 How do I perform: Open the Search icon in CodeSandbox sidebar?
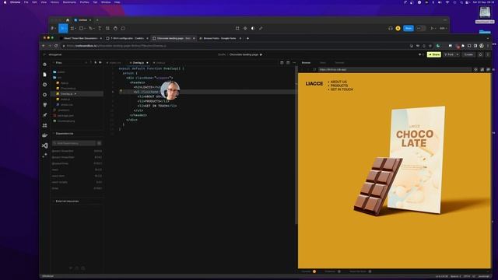pyautogui.click(x=45, y=85)
